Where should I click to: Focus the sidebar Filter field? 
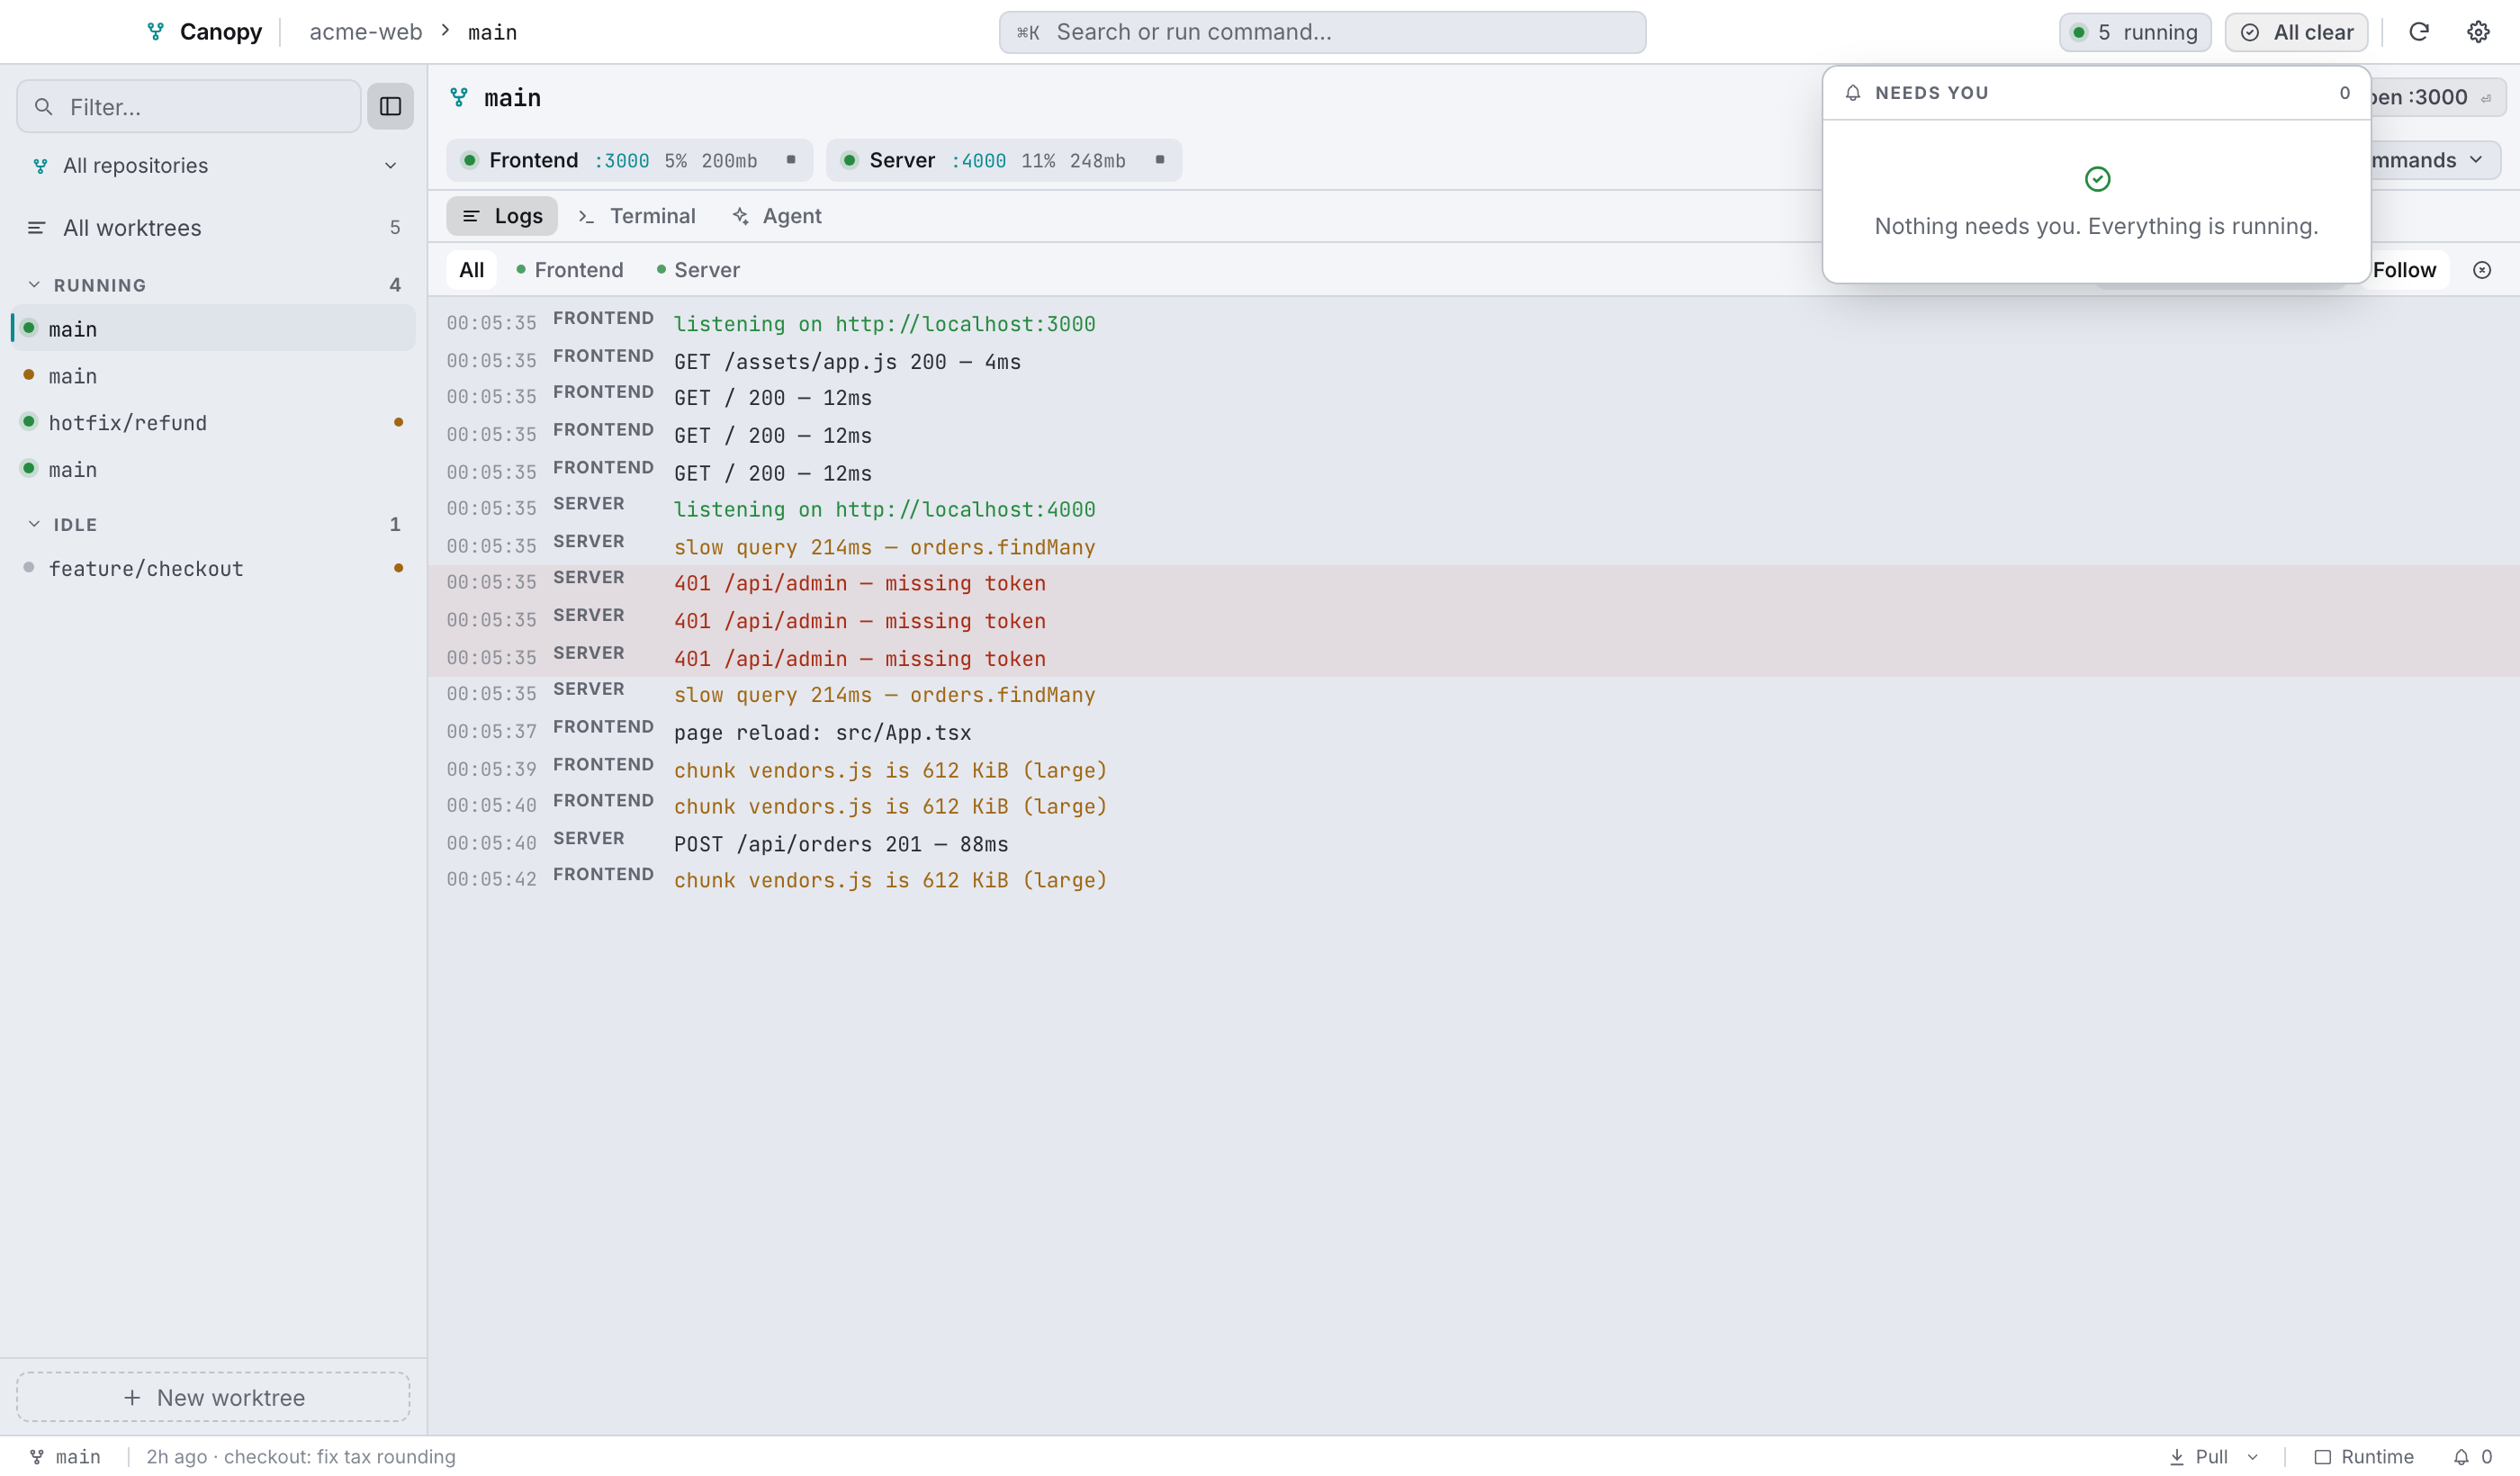(x=189, y=106)
